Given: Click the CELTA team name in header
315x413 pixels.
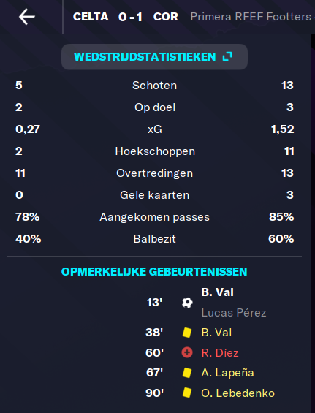Looking at the screenshot, I should click(91, 17).
